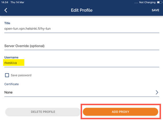Click the Username label text
163x123 pixels.
pos(11,57)
